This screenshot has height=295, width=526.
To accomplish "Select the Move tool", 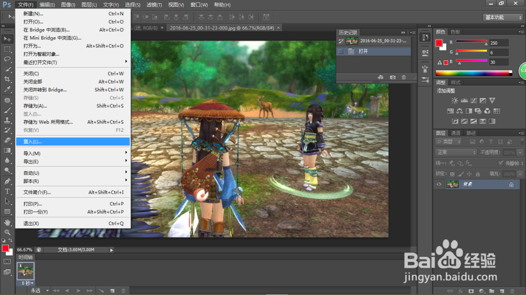I will pos(7,39).
